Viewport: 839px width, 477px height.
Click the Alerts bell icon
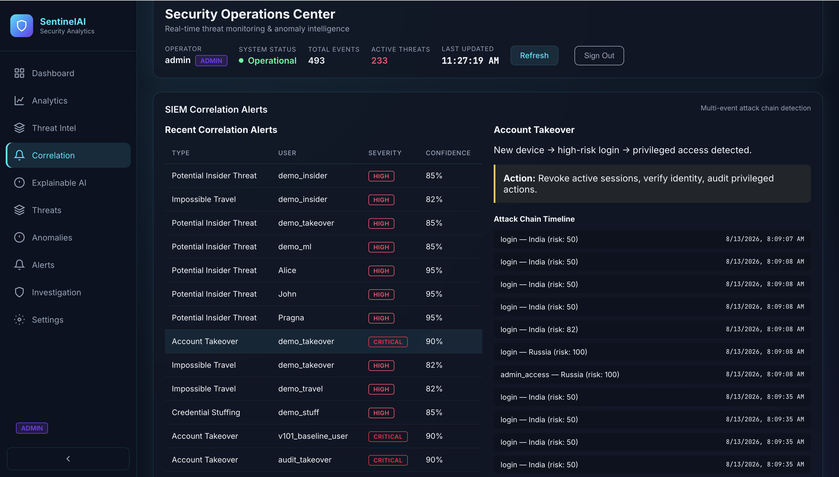pyautogui.click(x=19, y=265)
